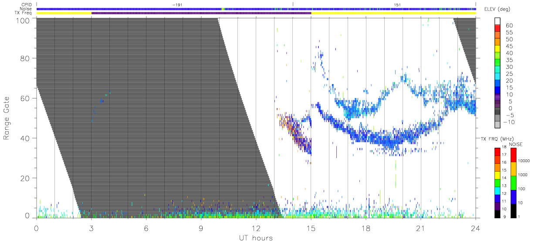Click Range Gate axis label 60
This screenshot has height=247, width=535.
[x=25, y=98]
